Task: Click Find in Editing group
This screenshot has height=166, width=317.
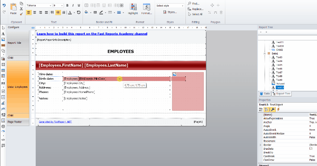Action: 194,4
